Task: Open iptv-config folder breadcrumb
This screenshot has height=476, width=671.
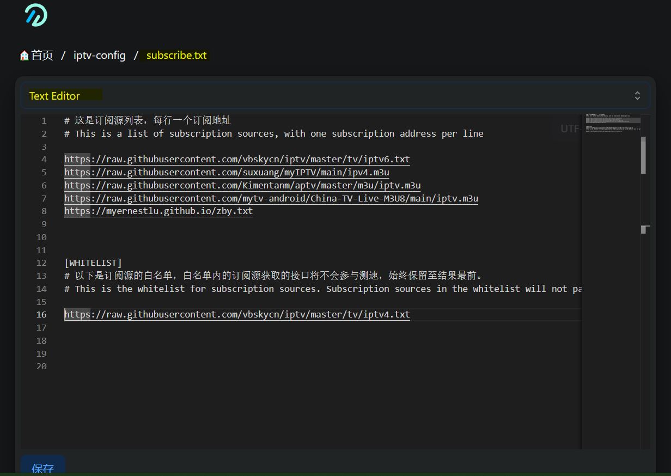Action: 100,56
